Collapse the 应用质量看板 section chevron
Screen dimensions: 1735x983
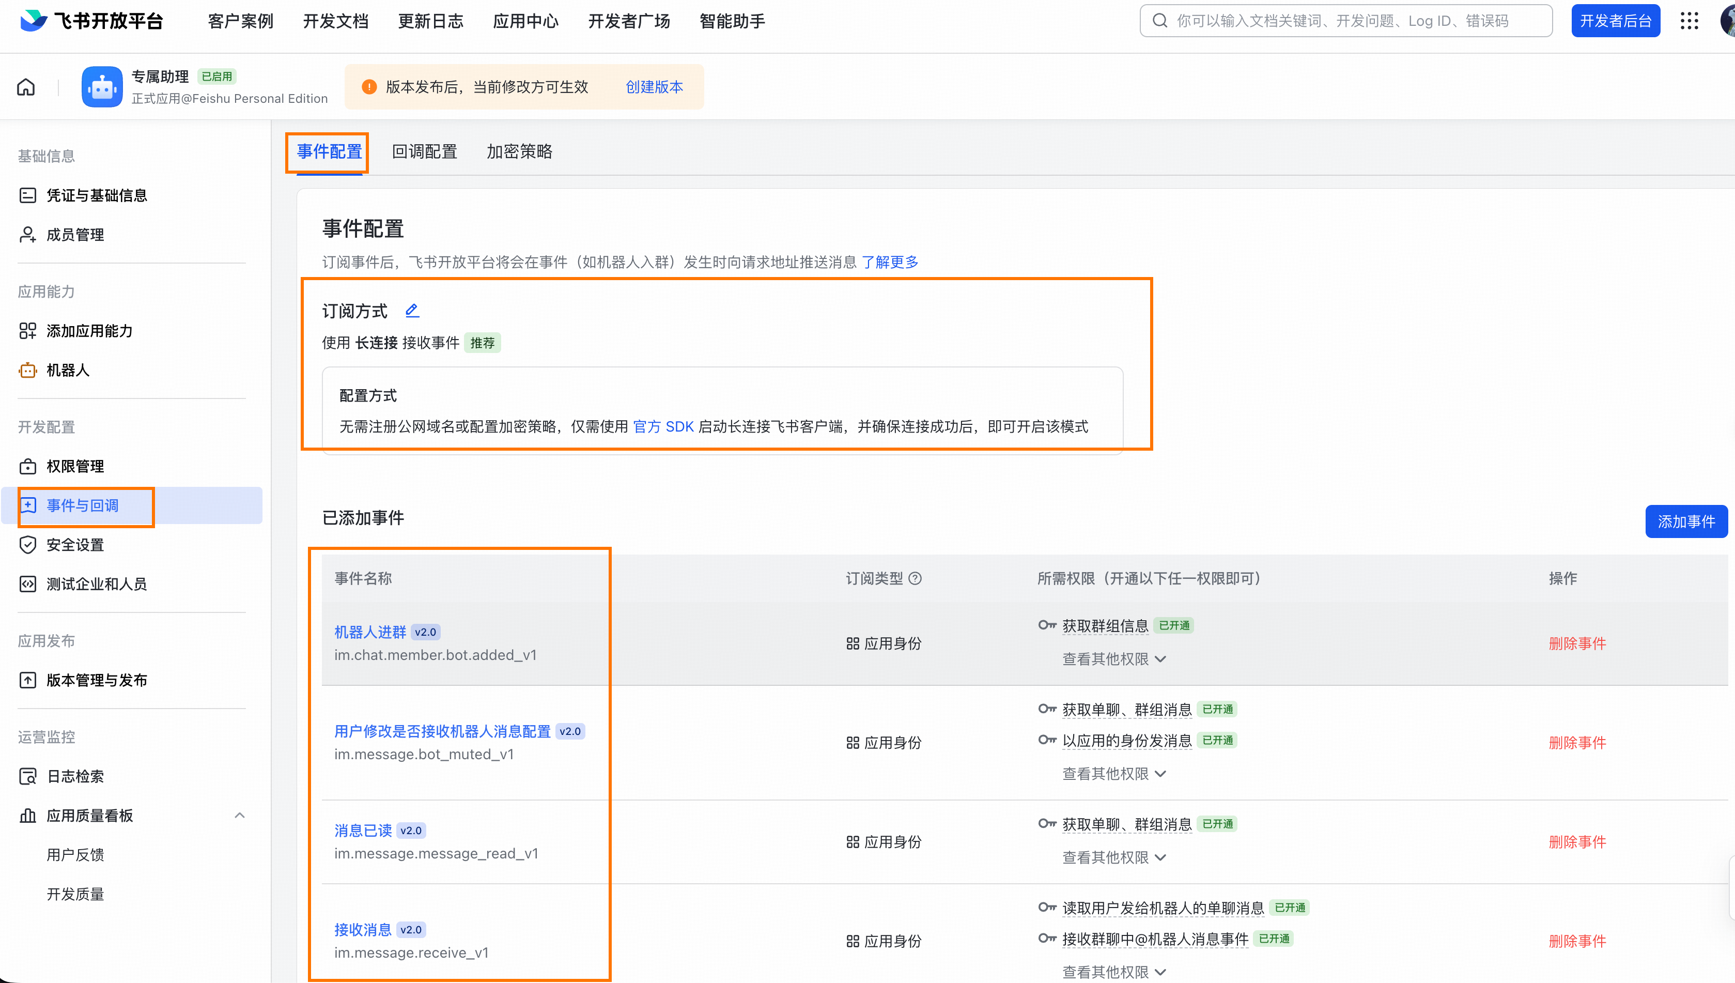tap(240, 816)
